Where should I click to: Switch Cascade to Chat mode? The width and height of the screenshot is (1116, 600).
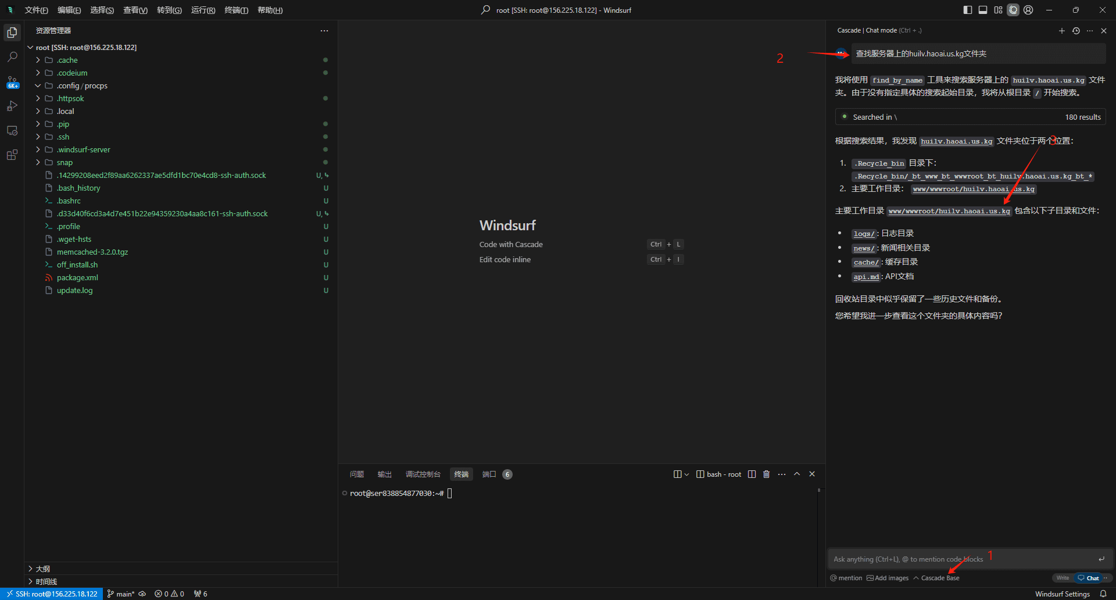1089,578
